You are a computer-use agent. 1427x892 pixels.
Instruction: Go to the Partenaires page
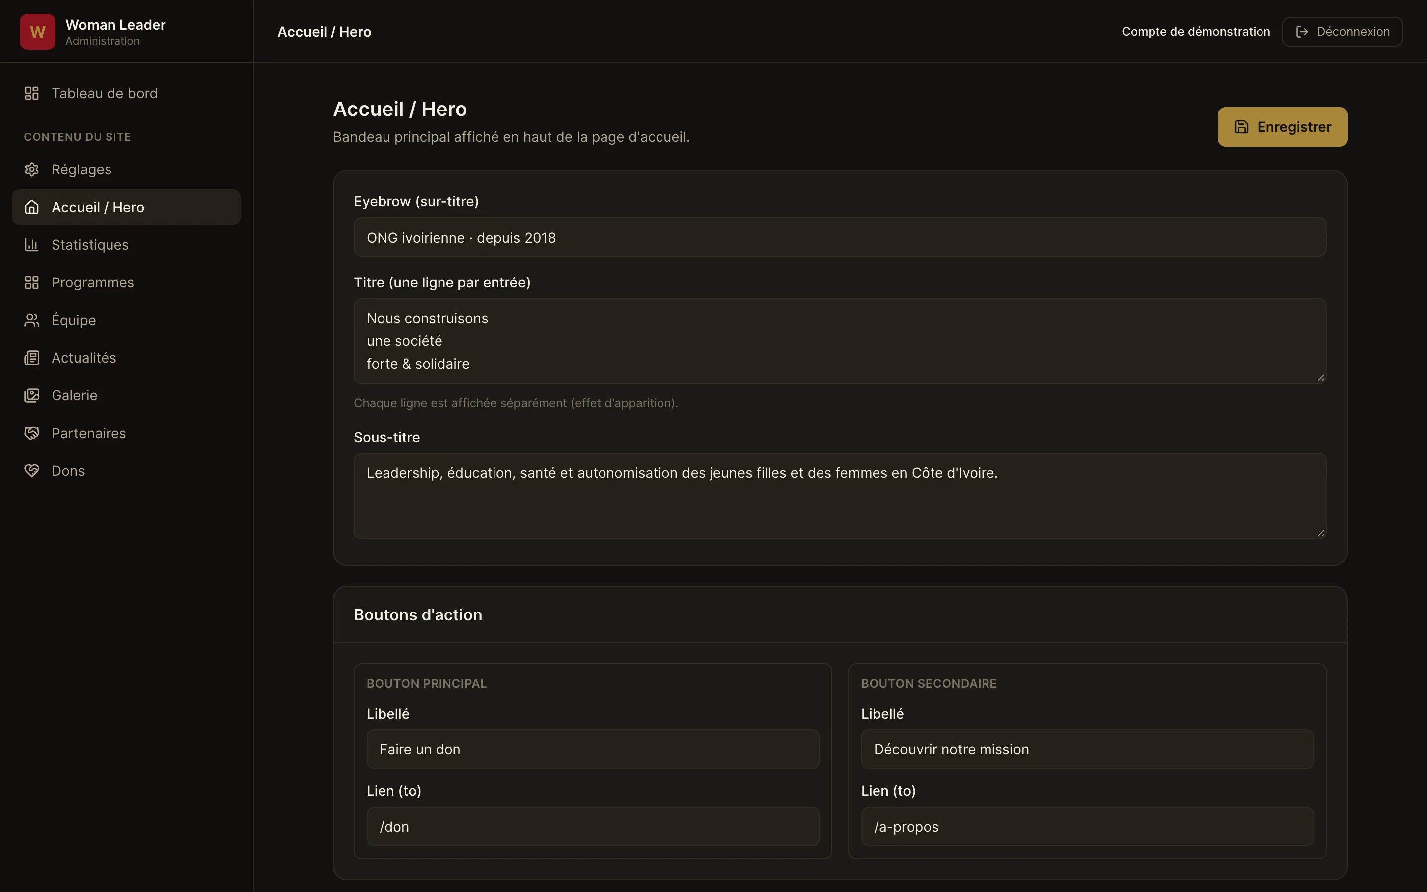126,433
